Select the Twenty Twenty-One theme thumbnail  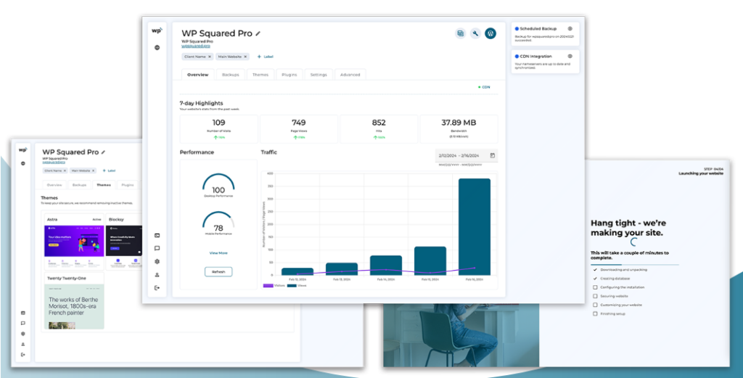[x=73, y=306]
